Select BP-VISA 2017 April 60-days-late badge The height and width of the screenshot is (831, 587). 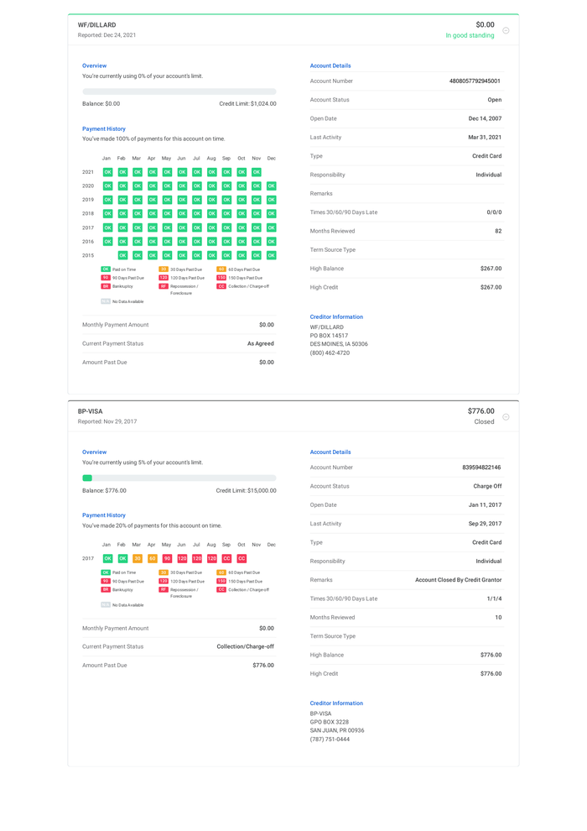click(x=152, y=558)
